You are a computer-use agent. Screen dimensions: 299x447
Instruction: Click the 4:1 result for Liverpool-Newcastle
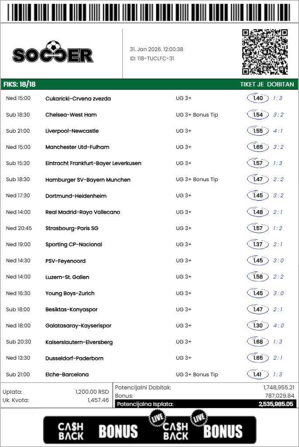click(x=278, y=131)
